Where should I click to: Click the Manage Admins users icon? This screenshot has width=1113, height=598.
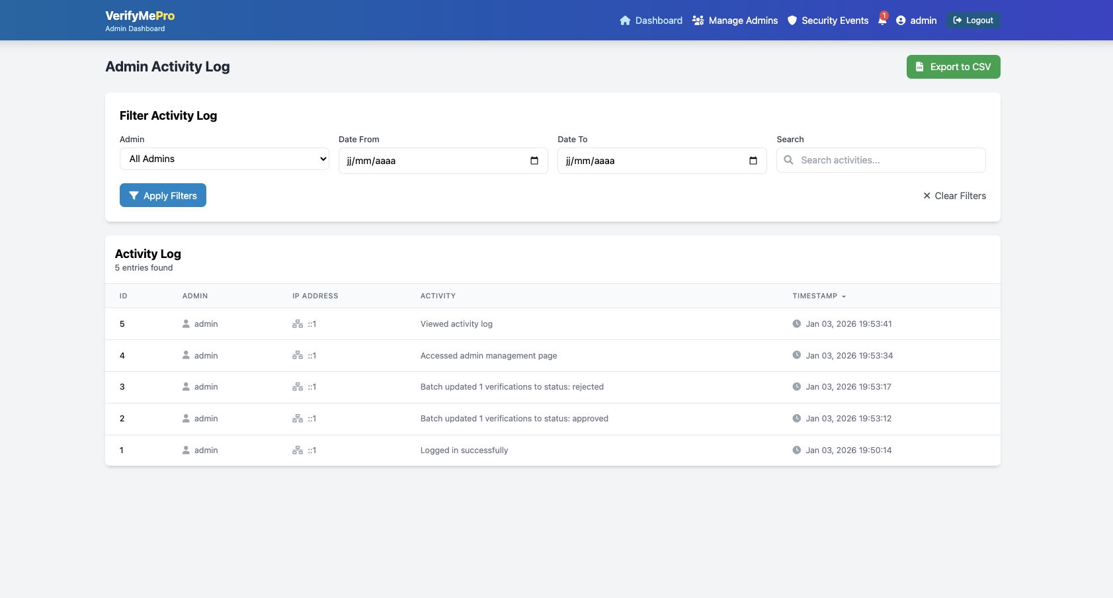click(x=698, y=21)
